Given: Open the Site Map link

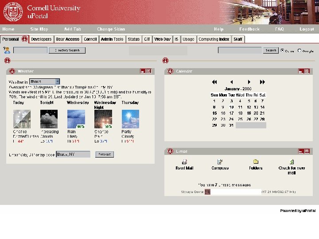Looking at the screenshot, I should tap(39, 29).
